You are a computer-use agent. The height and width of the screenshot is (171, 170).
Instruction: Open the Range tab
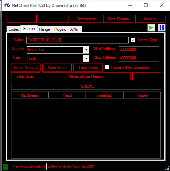click(45, 29)
